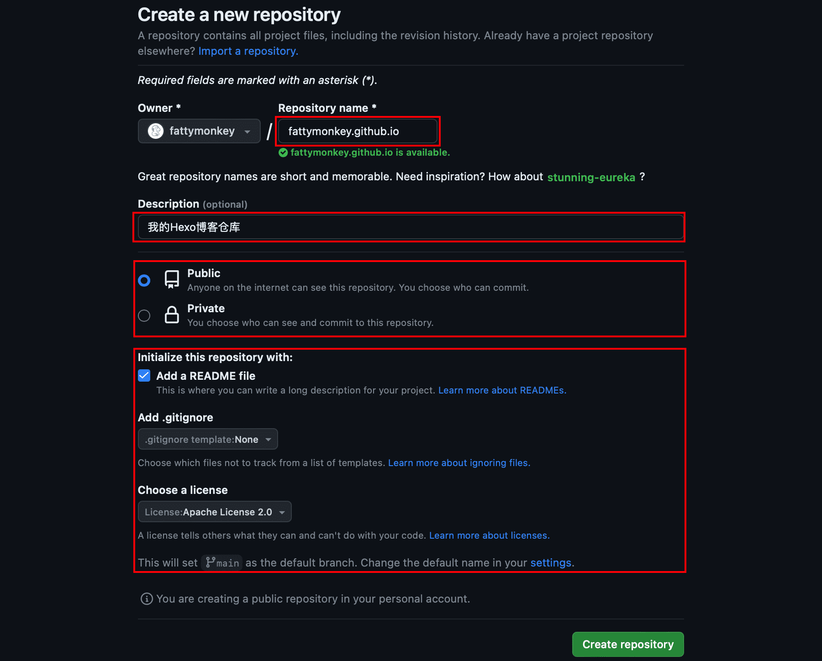The height and width of the screenshot is (661, 822).
Task: Click the Public repository book icon
Action: [172, 279]
